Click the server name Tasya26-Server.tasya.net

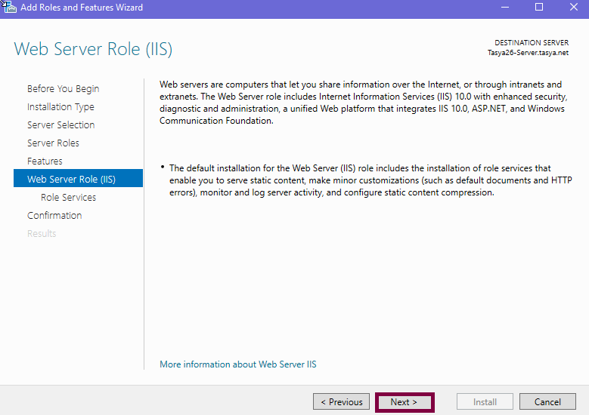pyautogui.click(x=528, y=53)
